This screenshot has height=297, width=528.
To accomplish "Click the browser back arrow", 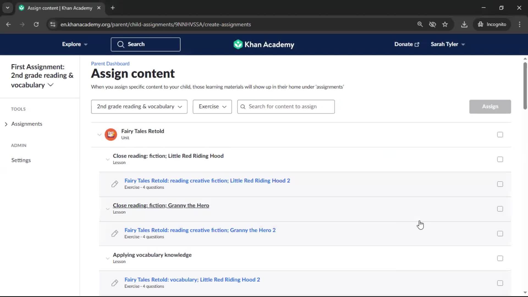I will click(9, 24).
